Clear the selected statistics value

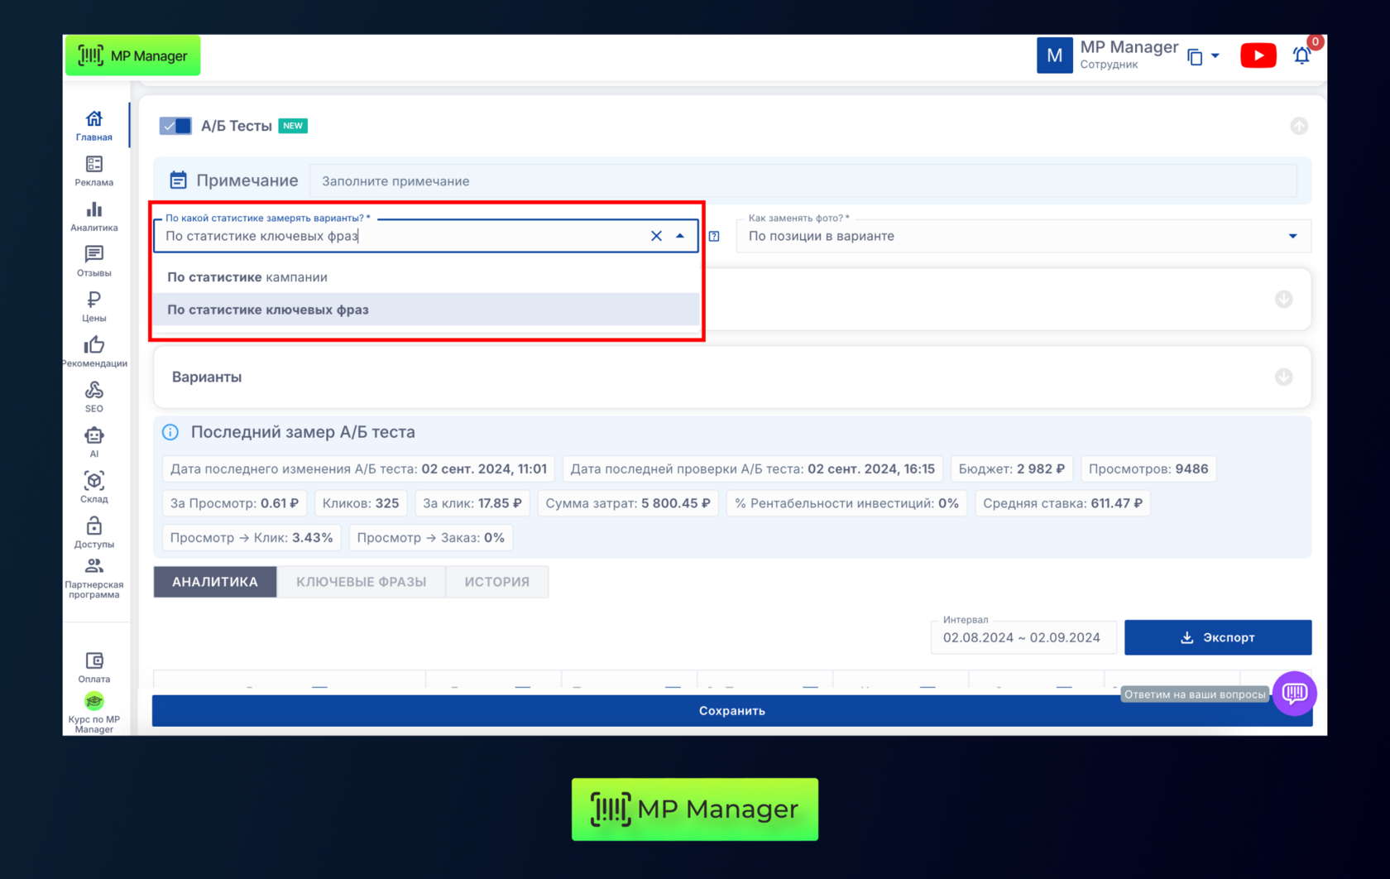(x=656, y=236)
